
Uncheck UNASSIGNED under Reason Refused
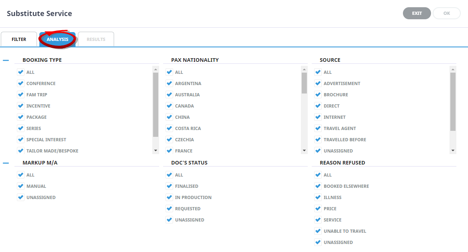pos(318,242)
